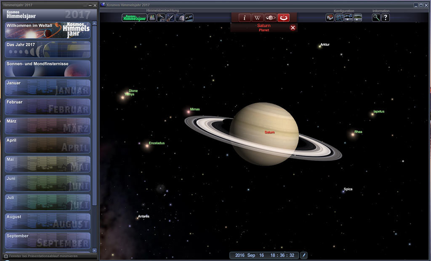Viewport: 431px width, 261px height.
Task: Click the month 'Sep' in date bar
Action: (x=251, y=255)
